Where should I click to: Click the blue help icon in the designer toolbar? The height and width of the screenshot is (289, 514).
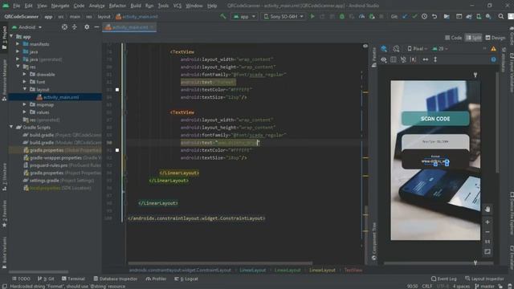493,59
